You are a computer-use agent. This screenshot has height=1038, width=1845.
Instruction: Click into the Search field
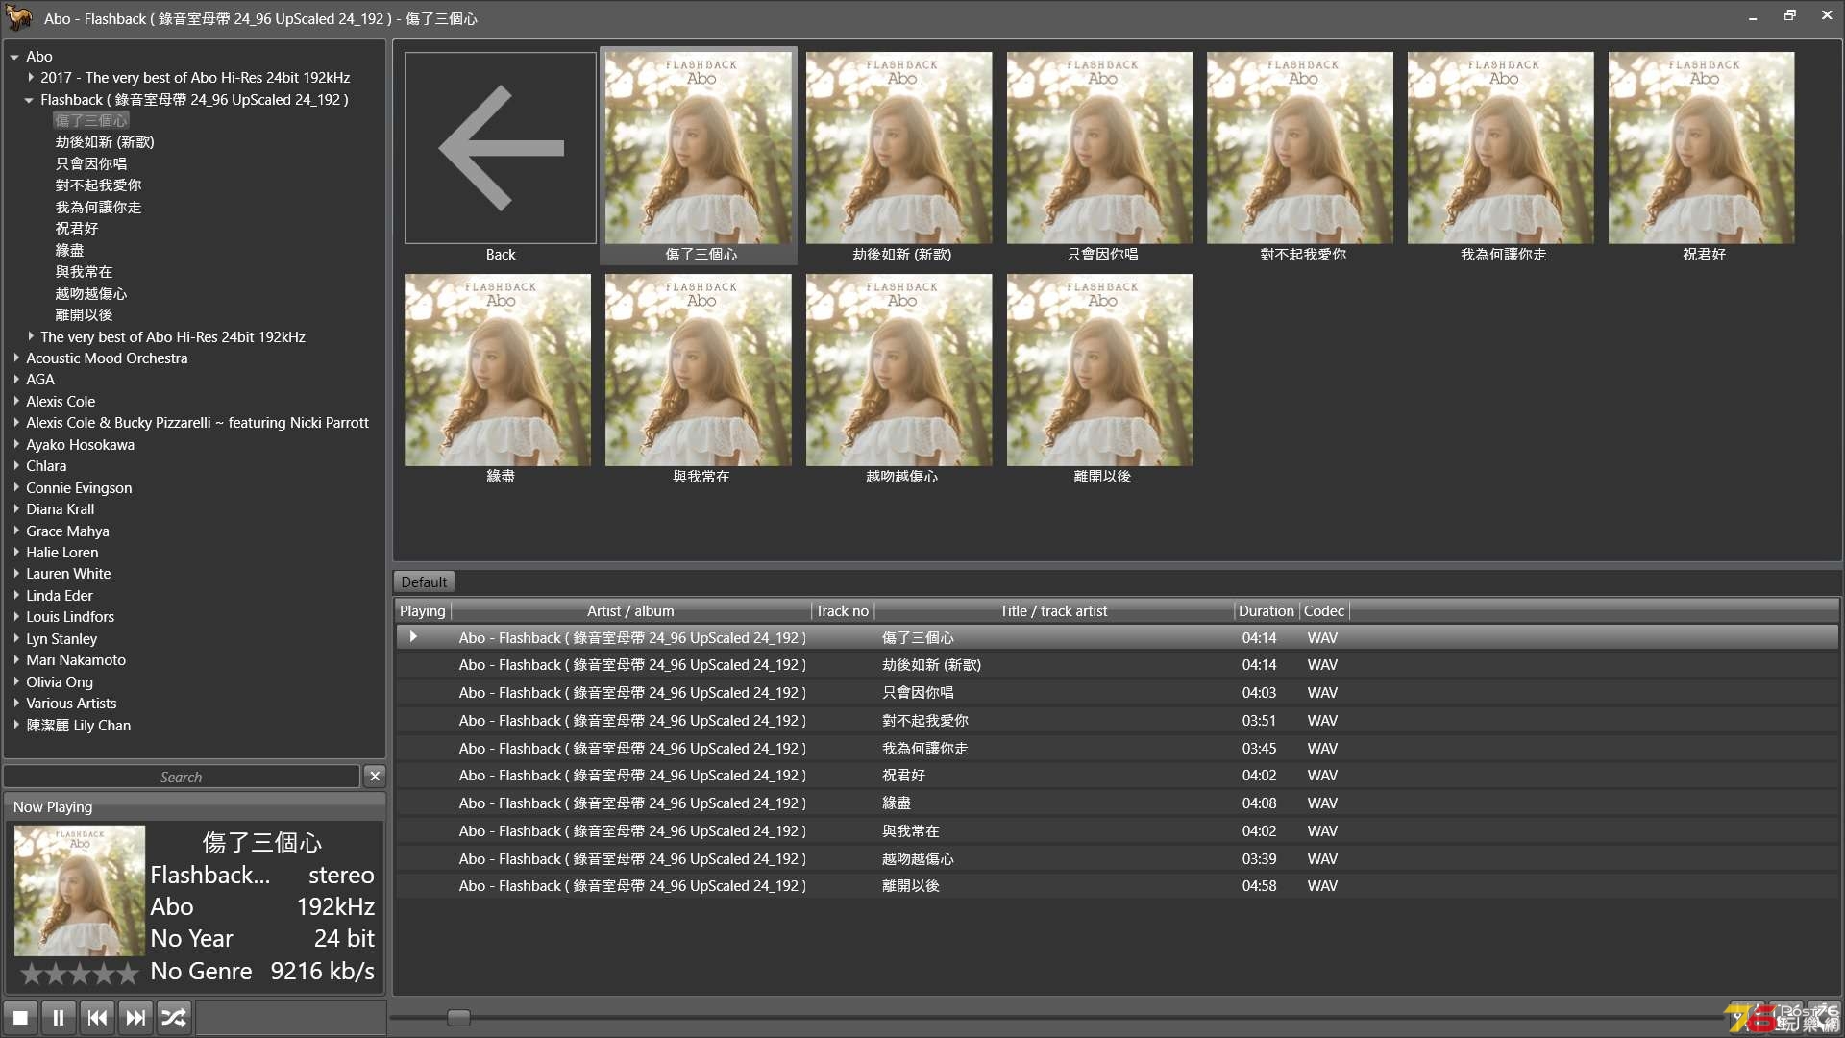[182, 777]
